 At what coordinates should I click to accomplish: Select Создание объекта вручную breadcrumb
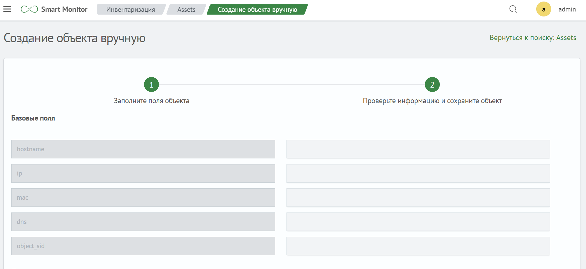[257, 9]
